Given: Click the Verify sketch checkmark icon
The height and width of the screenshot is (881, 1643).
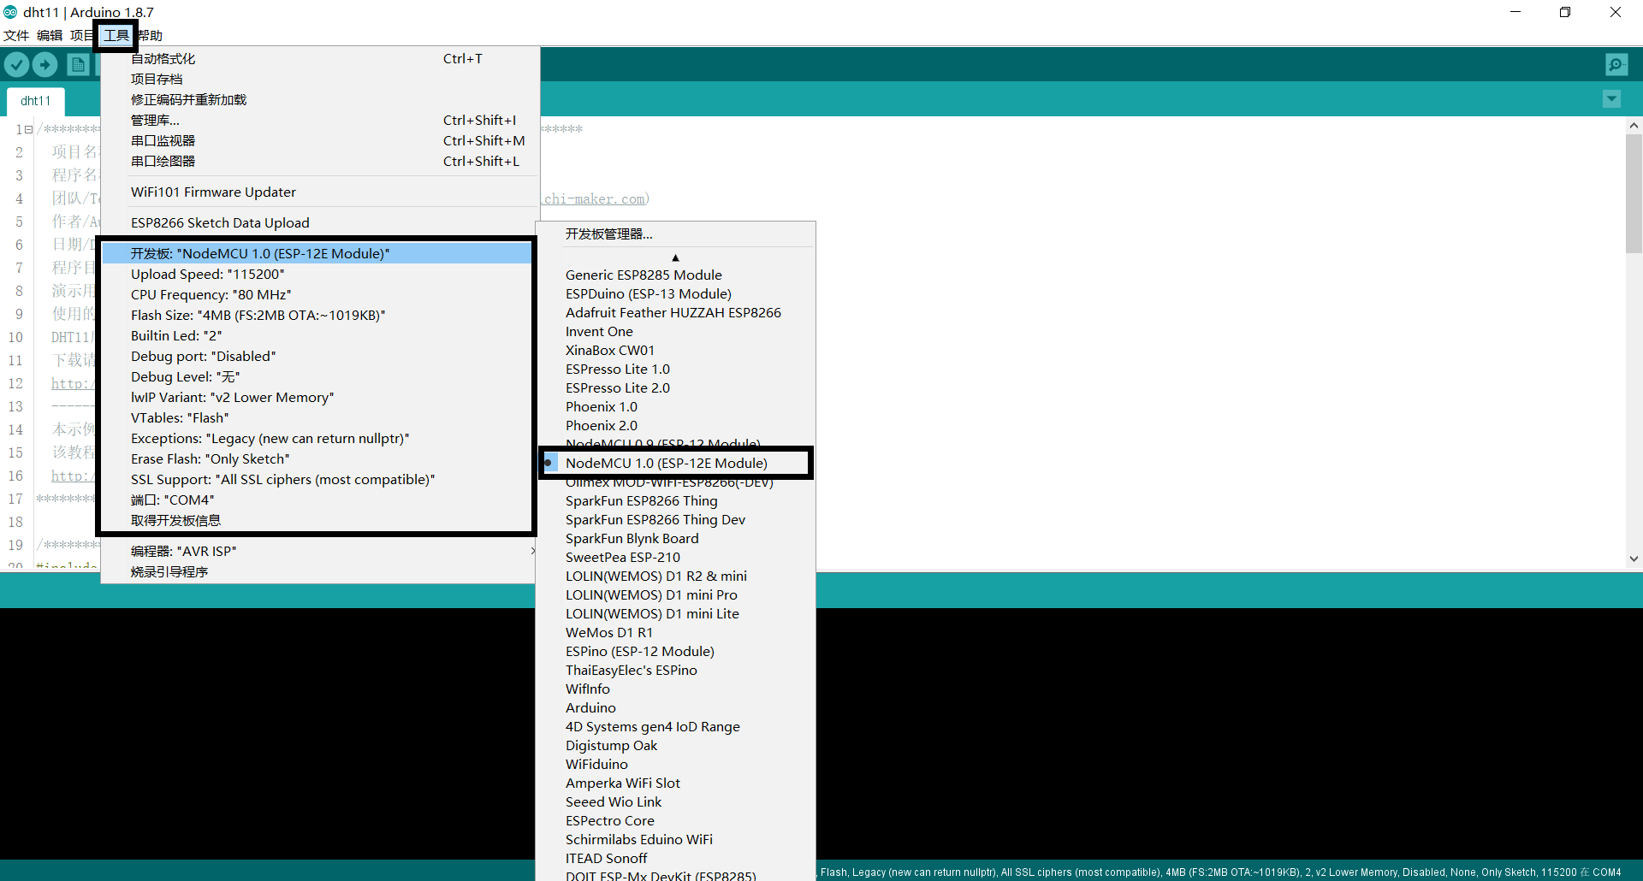Looking at the screenshot, I should click(x=17, y=64).
